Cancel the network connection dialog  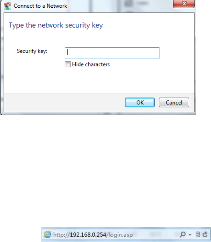click(x=174, y=103)
